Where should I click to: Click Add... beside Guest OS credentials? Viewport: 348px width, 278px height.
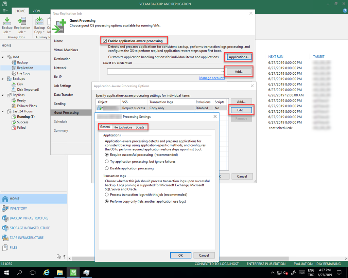pyautogui.click(x=239, y=72)
